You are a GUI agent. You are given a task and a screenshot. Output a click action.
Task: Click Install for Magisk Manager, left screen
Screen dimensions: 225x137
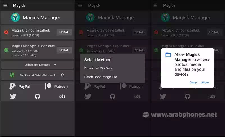pos(64,50)
